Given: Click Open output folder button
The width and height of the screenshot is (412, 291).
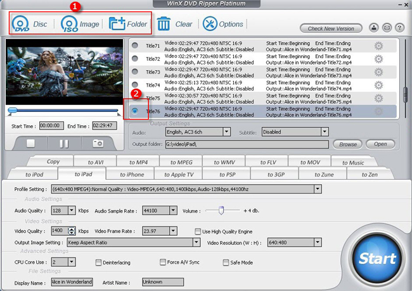Looking at the screenshot, I should point(380,144).
